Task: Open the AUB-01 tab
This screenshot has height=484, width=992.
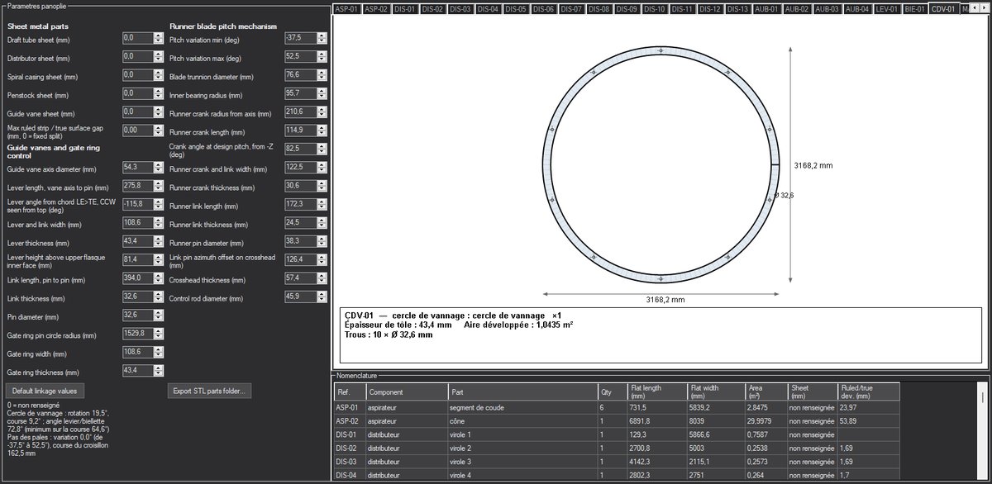Action: point(766,9)
